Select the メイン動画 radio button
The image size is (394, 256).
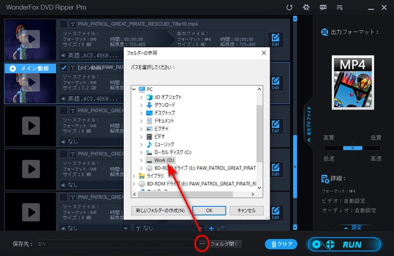click(x=12, y=68)
